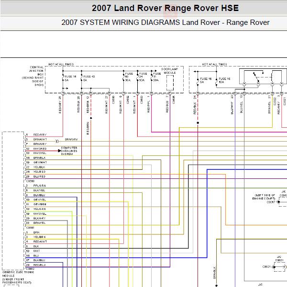Click the "GRY/BRN" pin label
287x287 pixels.
click(40, 204)
